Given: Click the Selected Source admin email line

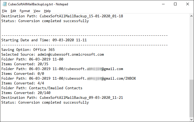Looking at the screenshot, I should [53, 54].
